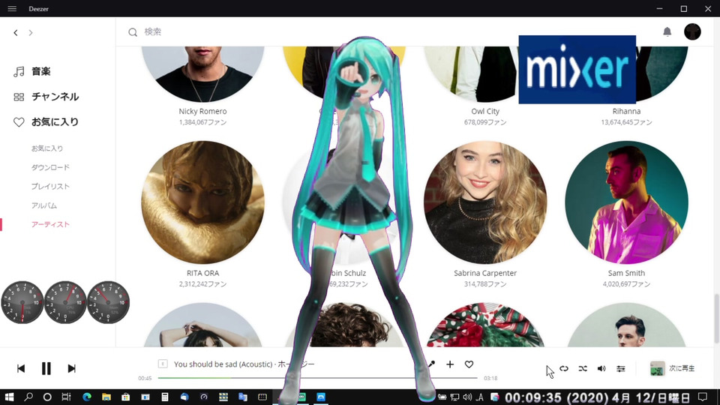
Task: Open the Action Center notification icon
Action: click(x=703, y=397)
